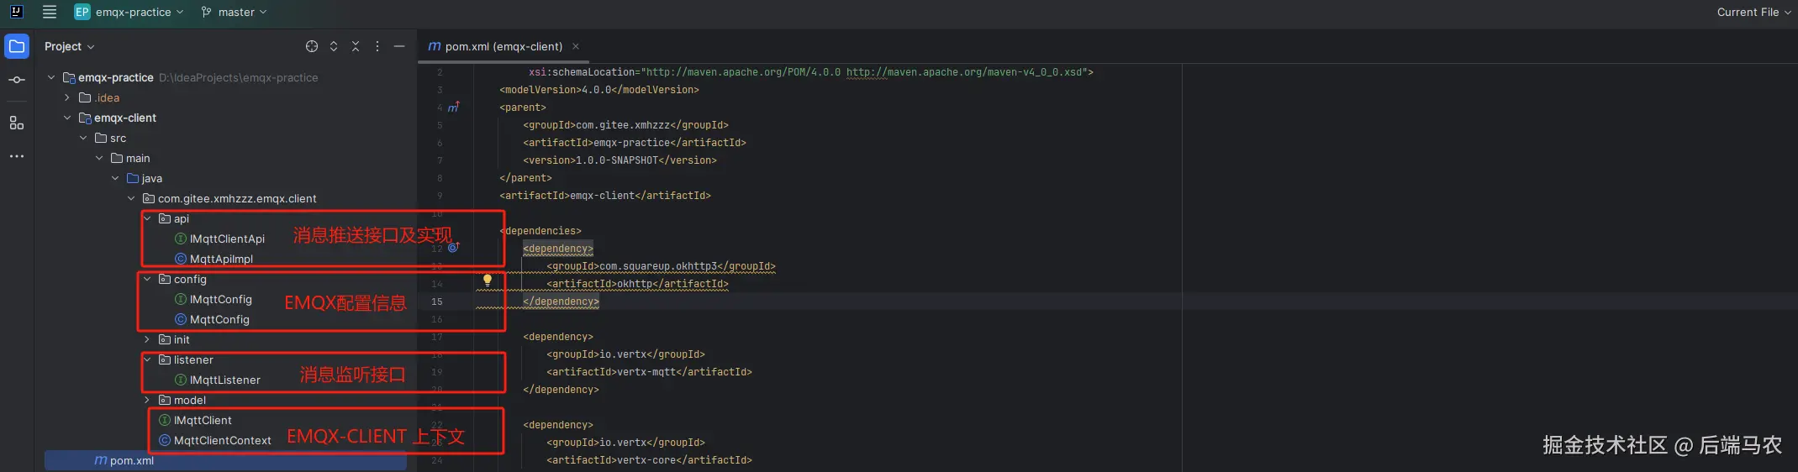Open the Structure tool window icon
This screenshot has width=1798, height=472.
tap(17, 123)
